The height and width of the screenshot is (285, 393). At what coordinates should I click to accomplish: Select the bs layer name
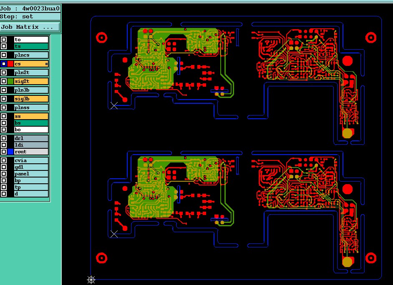tap(31, 123)
